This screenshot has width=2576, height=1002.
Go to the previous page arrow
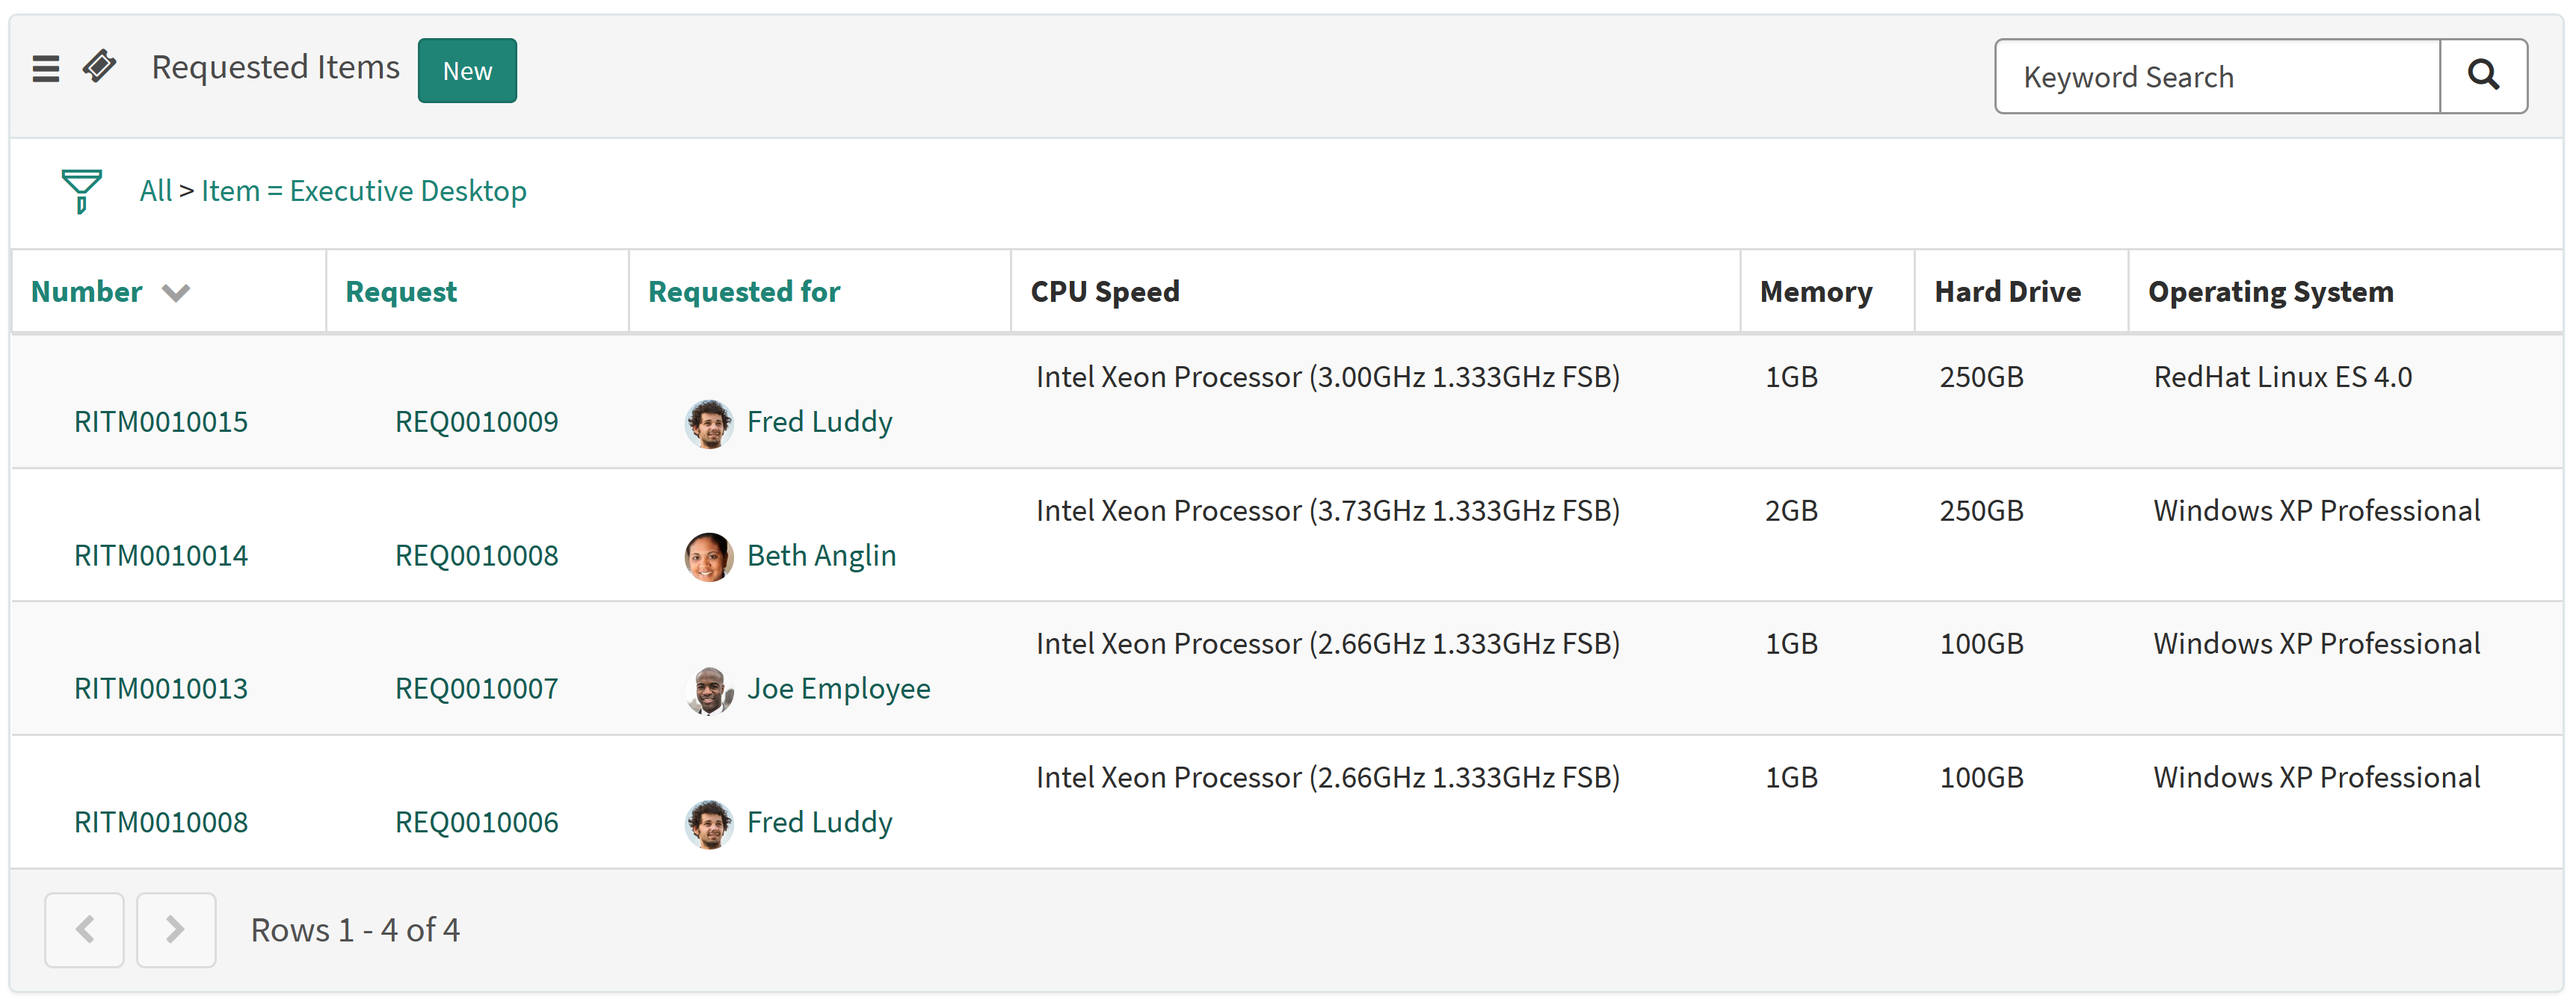click(x=85, y=929)
